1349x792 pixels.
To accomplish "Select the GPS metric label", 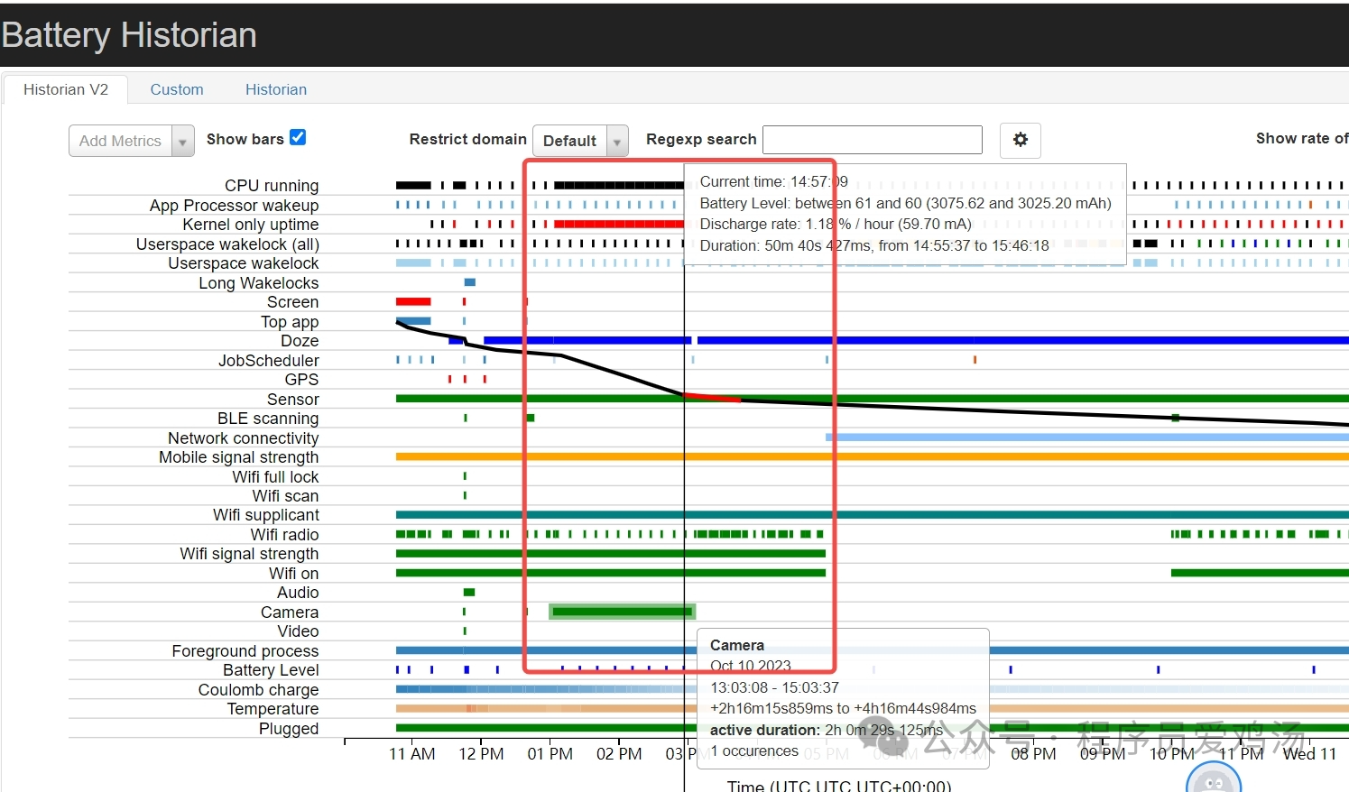I will 301,380.
